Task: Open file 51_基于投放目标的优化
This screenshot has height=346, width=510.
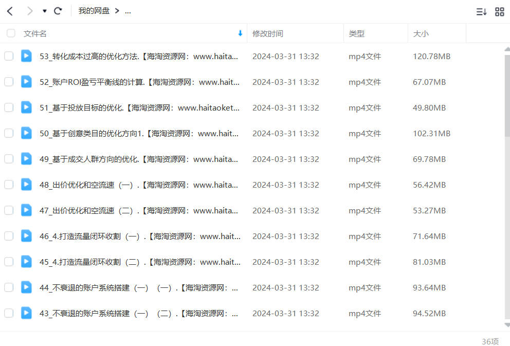Action: (139, 107)
